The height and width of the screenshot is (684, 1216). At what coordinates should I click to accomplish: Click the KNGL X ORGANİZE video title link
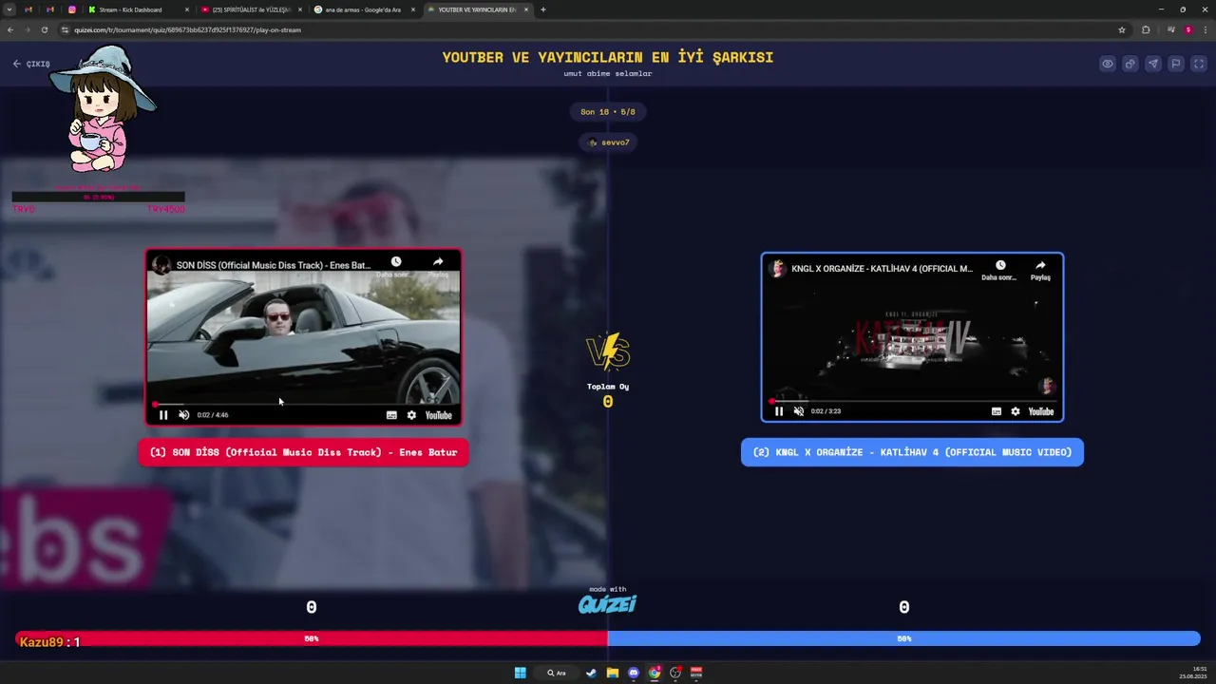[x=882, y=269]
